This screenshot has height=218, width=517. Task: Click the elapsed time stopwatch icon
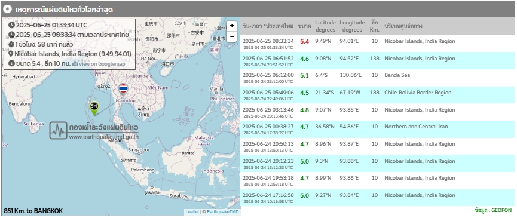[x=11, y=44]
